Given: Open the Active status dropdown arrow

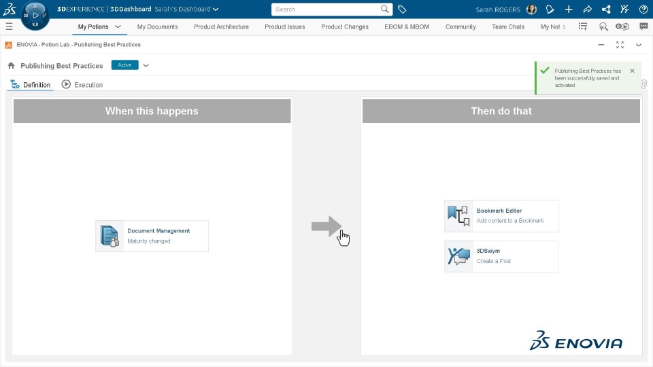Looking at the screenshot, I should pyautogui.click(x=146, y=65).
